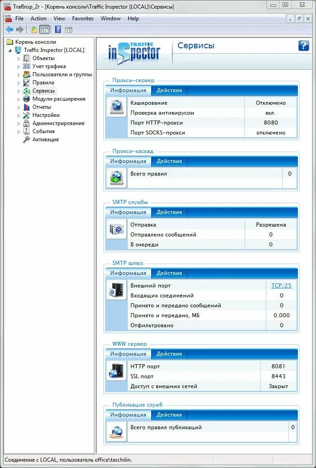Open the View menu
Image resolution: width=316 pixels, height=468 pixels.
[x=59, y=19]
